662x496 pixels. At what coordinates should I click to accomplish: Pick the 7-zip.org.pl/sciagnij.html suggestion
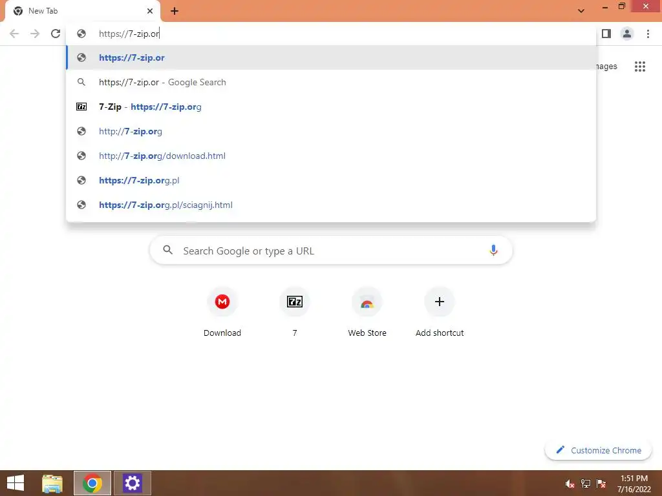[331, 205]
